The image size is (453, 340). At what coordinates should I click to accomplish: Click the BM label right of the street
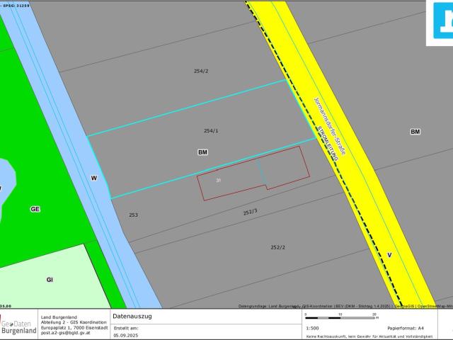point(415,132)
